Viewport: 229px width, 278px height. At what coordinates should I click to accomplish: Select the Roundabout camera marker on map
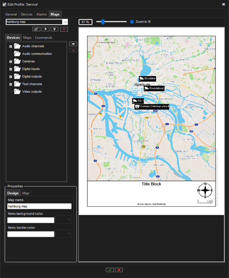154,88
